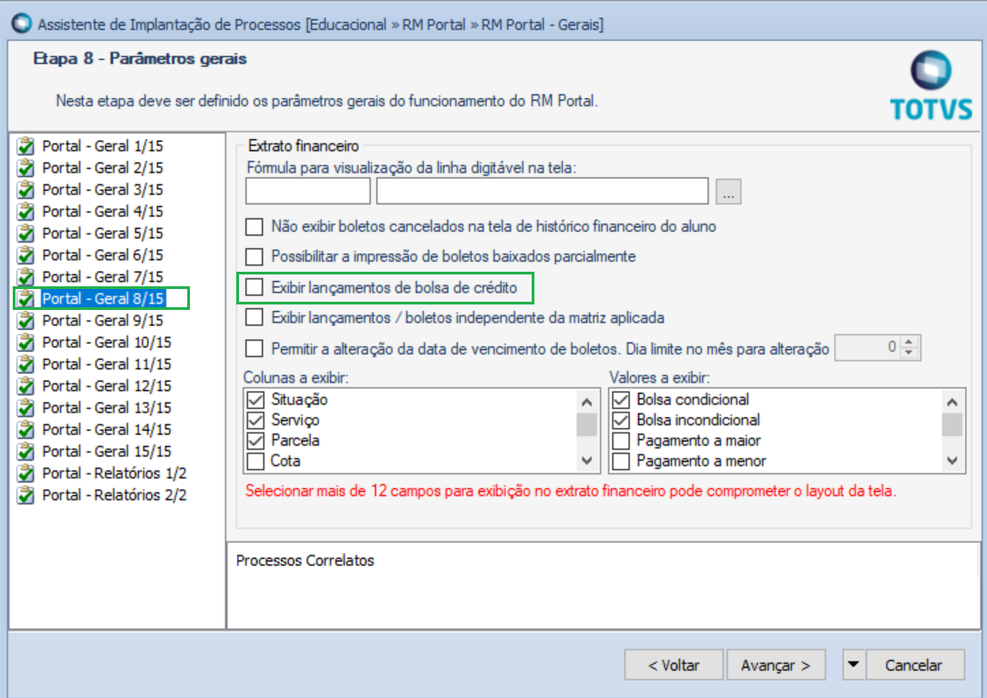
Task: Click down arrow in Colunas a exibir list
Action: (x=587, y=461)
